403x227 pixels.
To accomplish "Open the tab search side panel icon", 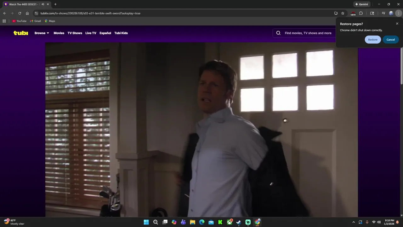I will point(372,13).
